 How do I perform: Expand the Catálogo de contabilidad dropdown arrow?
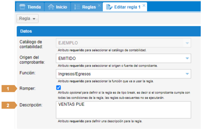coord(187,43)
